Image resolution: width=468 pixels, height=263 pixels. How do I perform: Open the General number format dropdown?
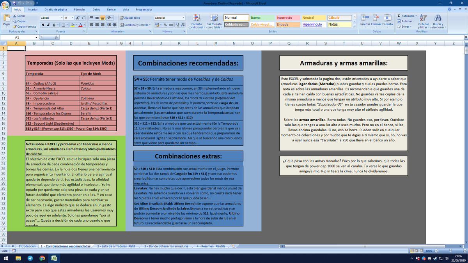pos(183,18)
